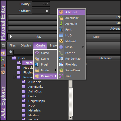Open the AI brain sidebar icon
The height and width of the screenshot is (121, 121).
3,72
